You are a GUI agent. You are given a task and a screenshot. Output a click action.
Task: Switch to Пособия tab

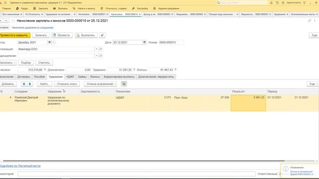(x=39, y=77)
